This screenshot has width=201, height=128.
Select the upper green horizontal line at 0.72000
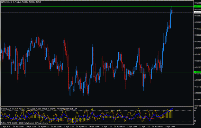[97, 6]
